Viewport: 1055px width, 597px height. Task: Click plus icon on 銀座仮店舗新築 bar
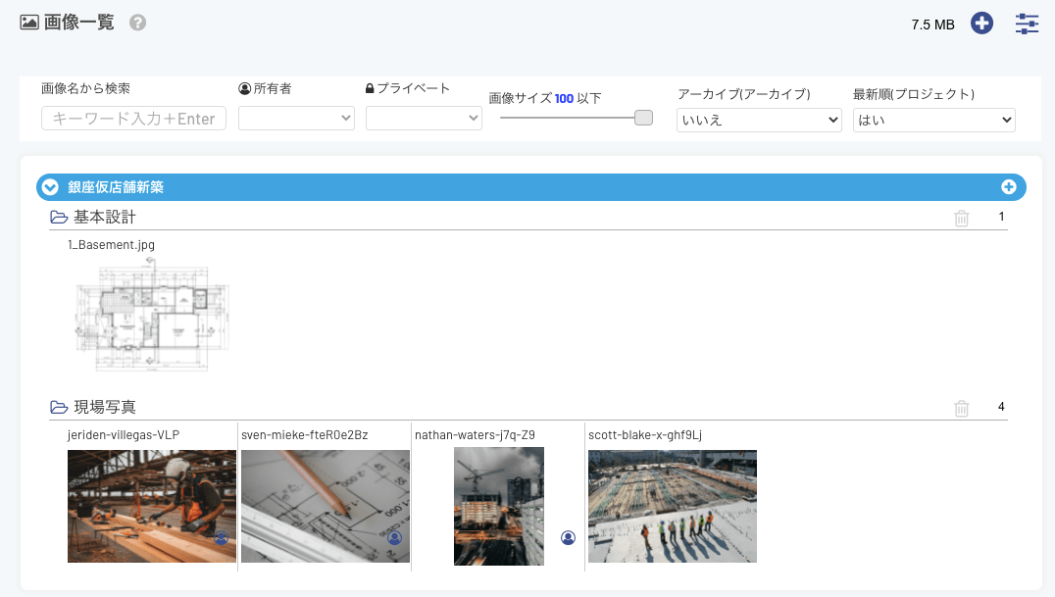1008,187
